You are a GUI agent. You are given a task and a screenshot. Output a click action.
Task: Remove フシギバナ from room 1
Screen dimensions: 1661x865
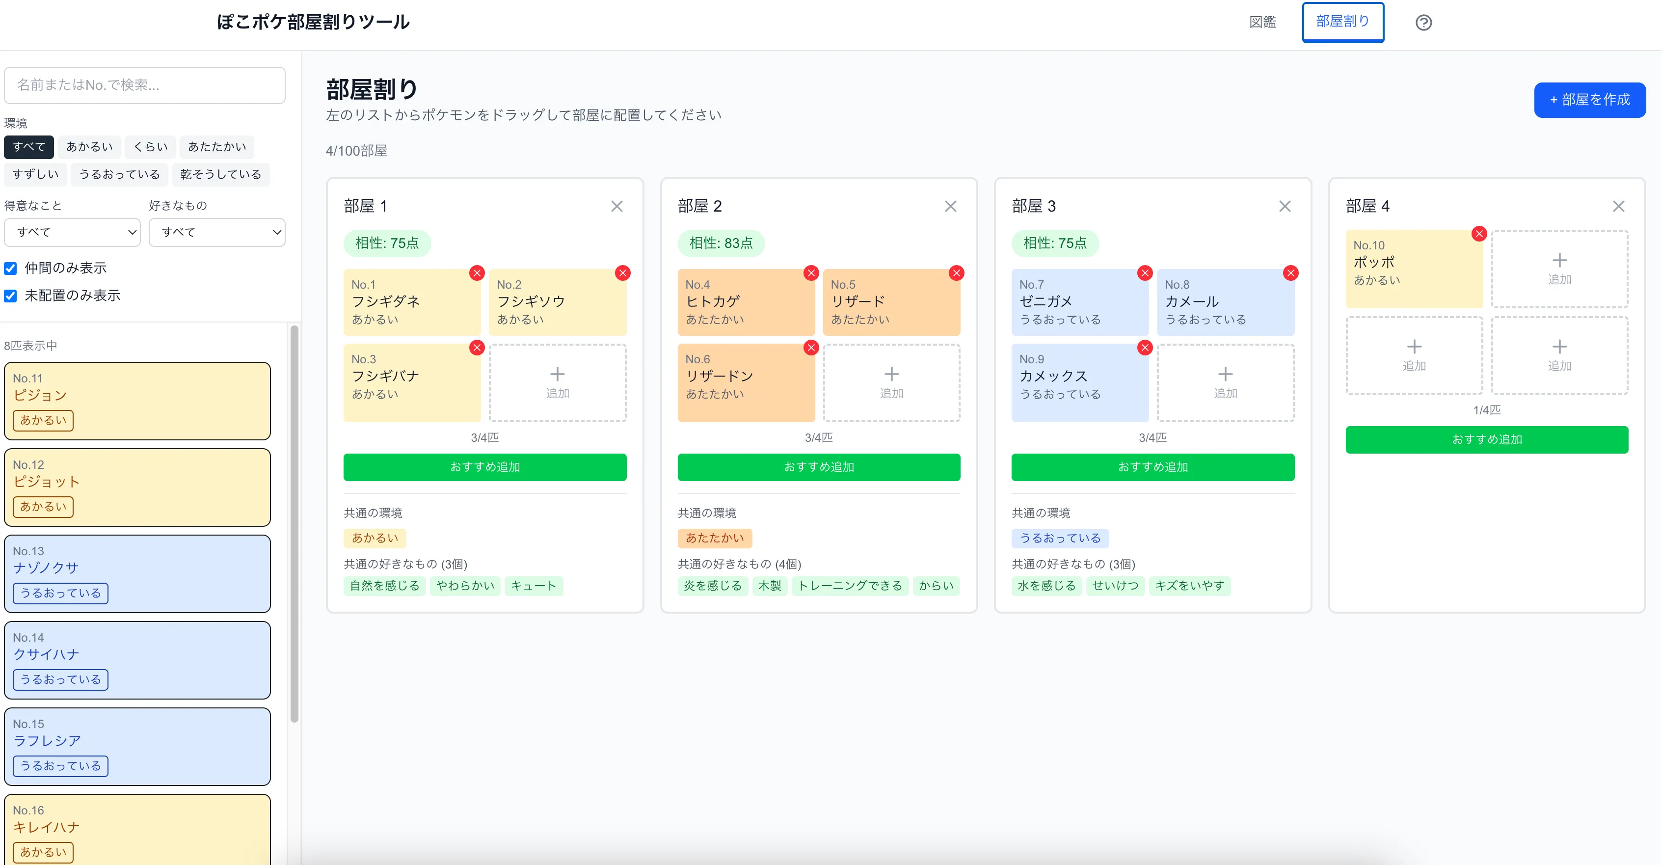(477, 348)
